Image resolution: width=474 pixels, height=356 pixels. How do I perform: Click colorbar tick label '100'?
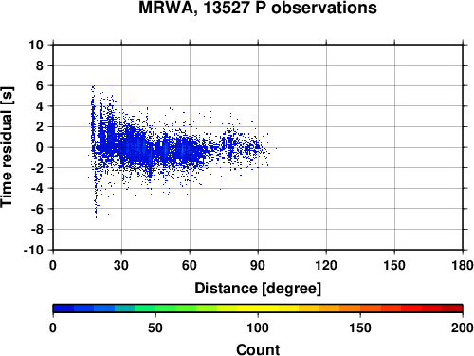258,328
